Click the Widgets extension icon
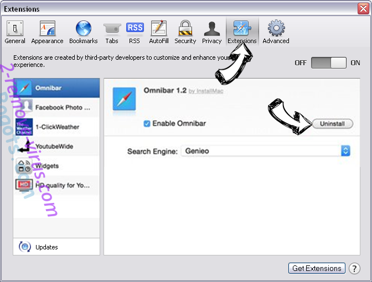Viewport: 372px width, 282px height. (x=24, y=166)
